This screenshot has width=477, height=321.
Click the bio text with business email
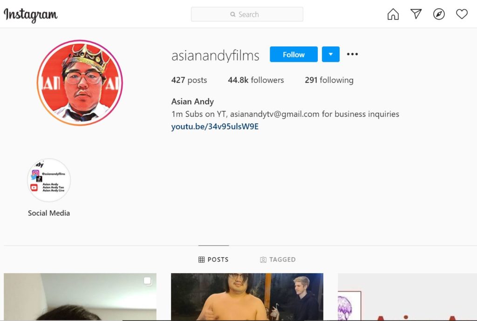pos(285,114)
